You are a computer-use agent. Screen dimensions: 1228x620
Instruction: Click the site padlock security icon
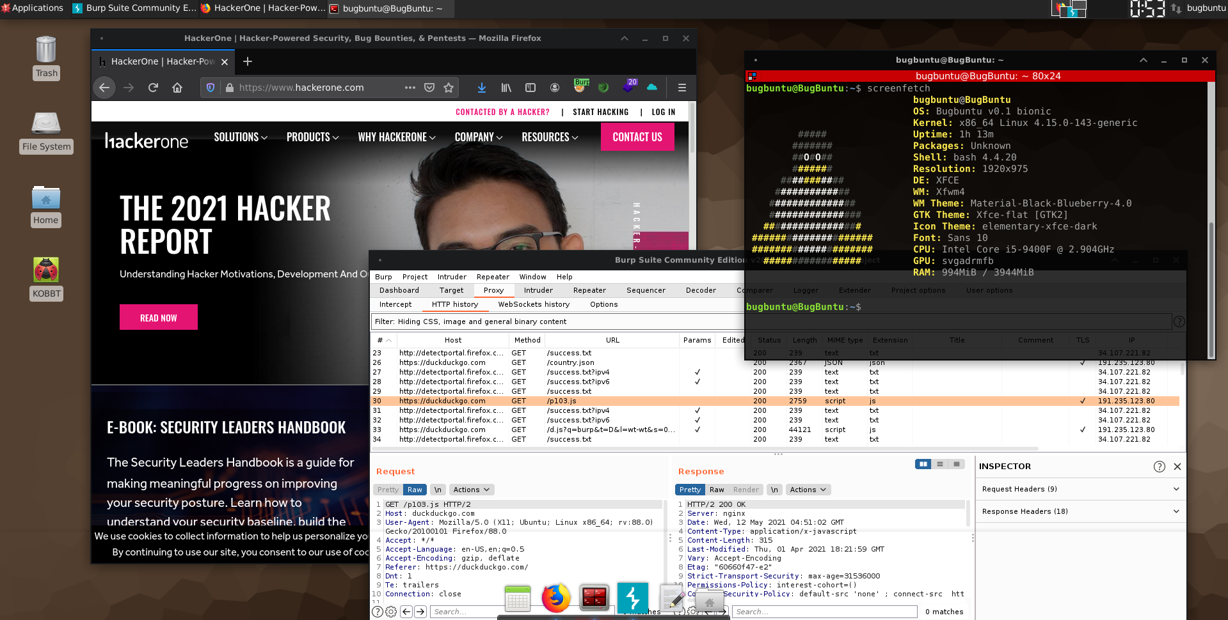coord(230,88)
